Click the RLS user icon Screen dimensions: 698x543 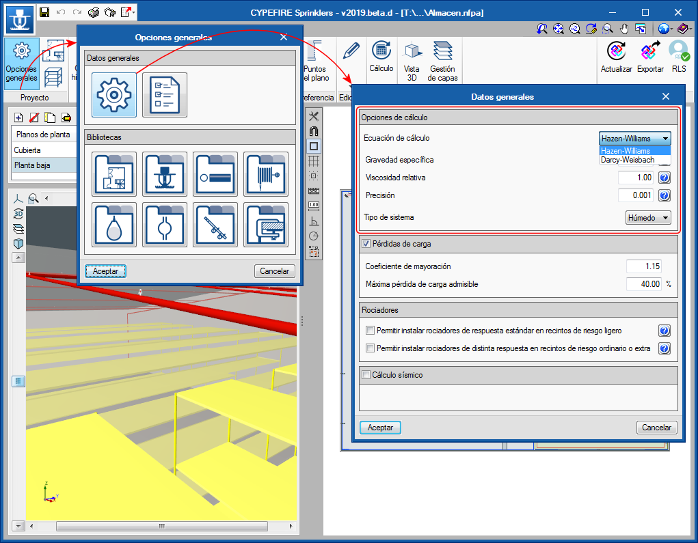coord(679,57)
